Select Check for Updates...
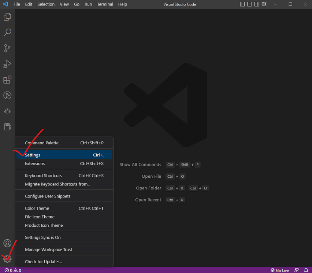 click(x=64, y=261)
